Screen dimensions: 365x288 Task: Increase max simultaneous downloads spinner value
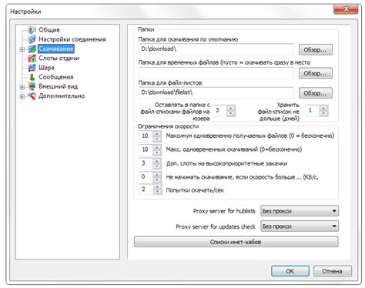point(157,146)
